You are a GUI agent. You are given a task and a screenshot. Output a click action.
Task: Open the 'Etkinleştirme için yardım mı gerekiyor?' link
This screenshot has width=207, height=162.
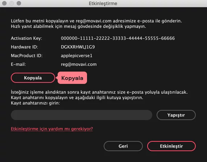(x=52, y=129)
